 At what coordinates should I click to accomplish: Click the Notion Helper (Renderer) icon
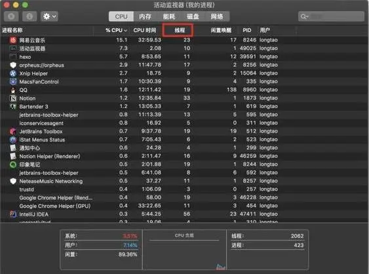coord(13,156)
